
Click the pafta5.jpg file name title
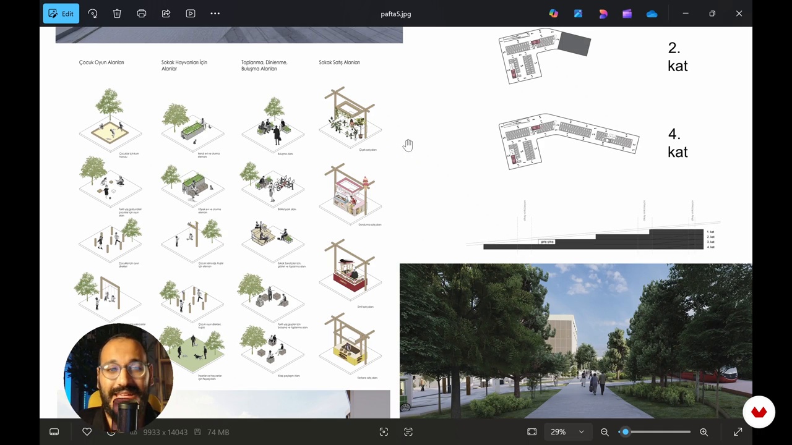tap(396, 14)
